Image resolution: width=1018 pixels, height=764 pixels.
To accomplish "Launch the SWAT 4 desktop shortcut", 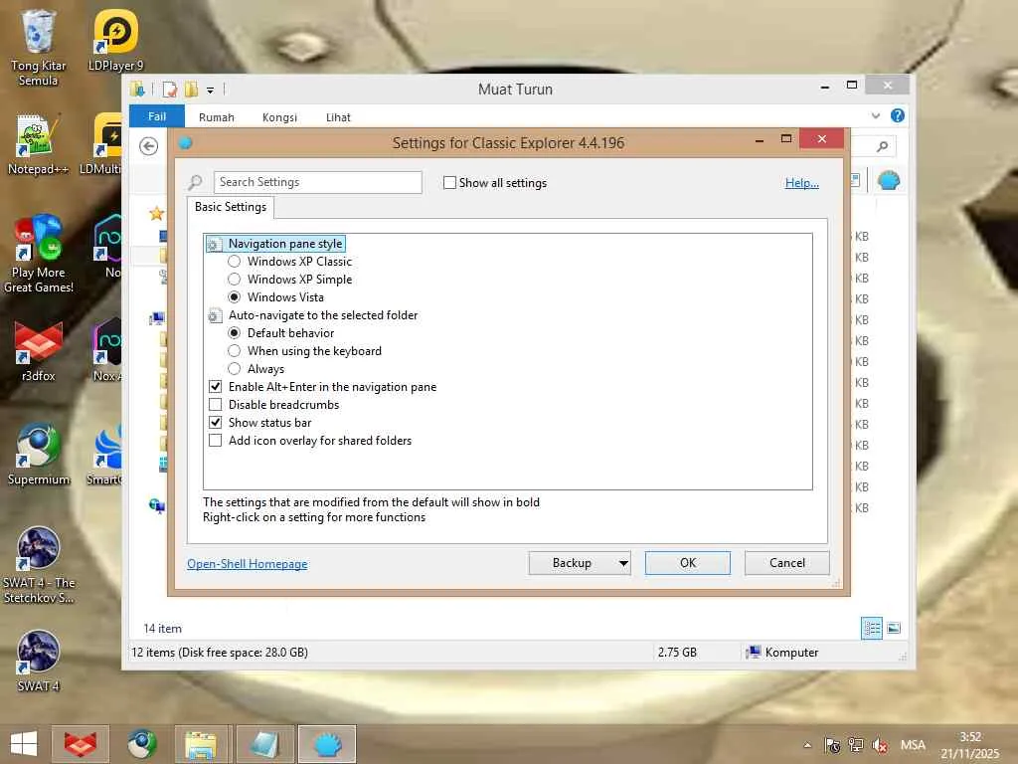I will (38, 661).
